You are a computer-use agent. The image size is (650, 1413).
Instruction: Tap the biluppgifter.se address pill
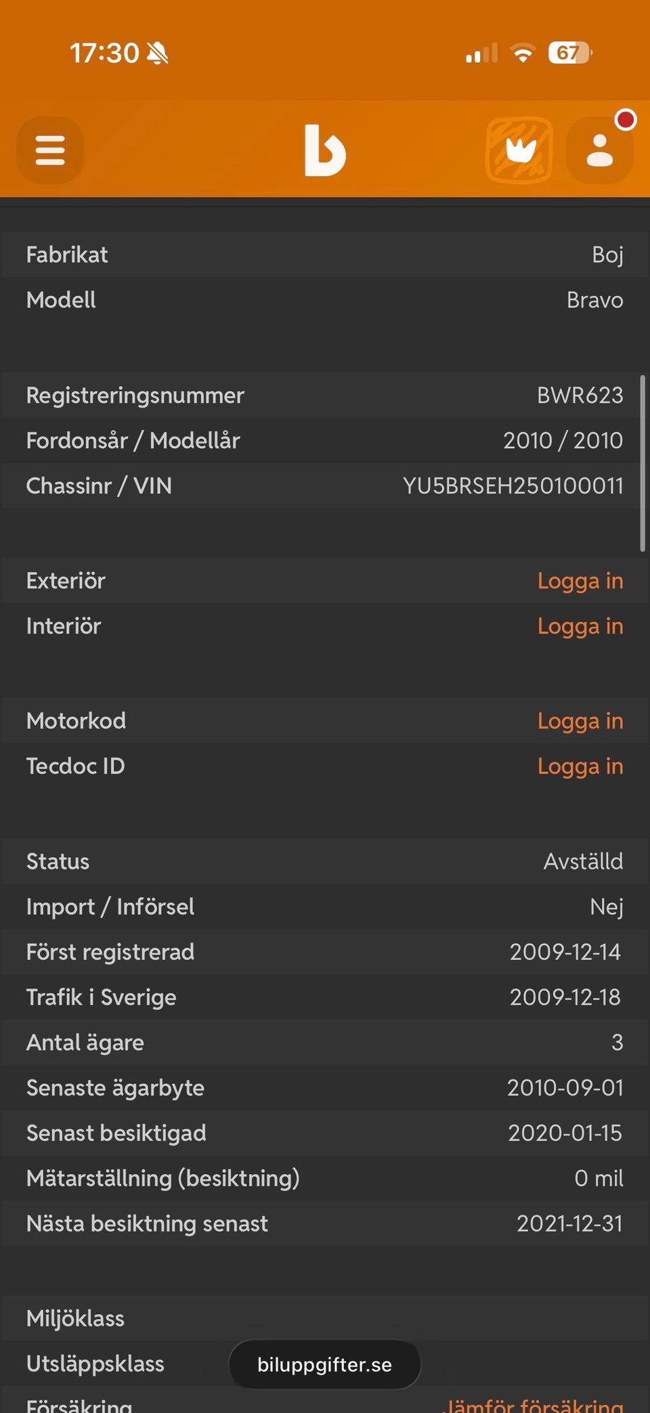pyautogui.click(x=325, y=1364)
